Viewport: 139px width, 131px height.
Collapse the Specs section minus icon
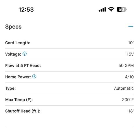pos(131,26)
